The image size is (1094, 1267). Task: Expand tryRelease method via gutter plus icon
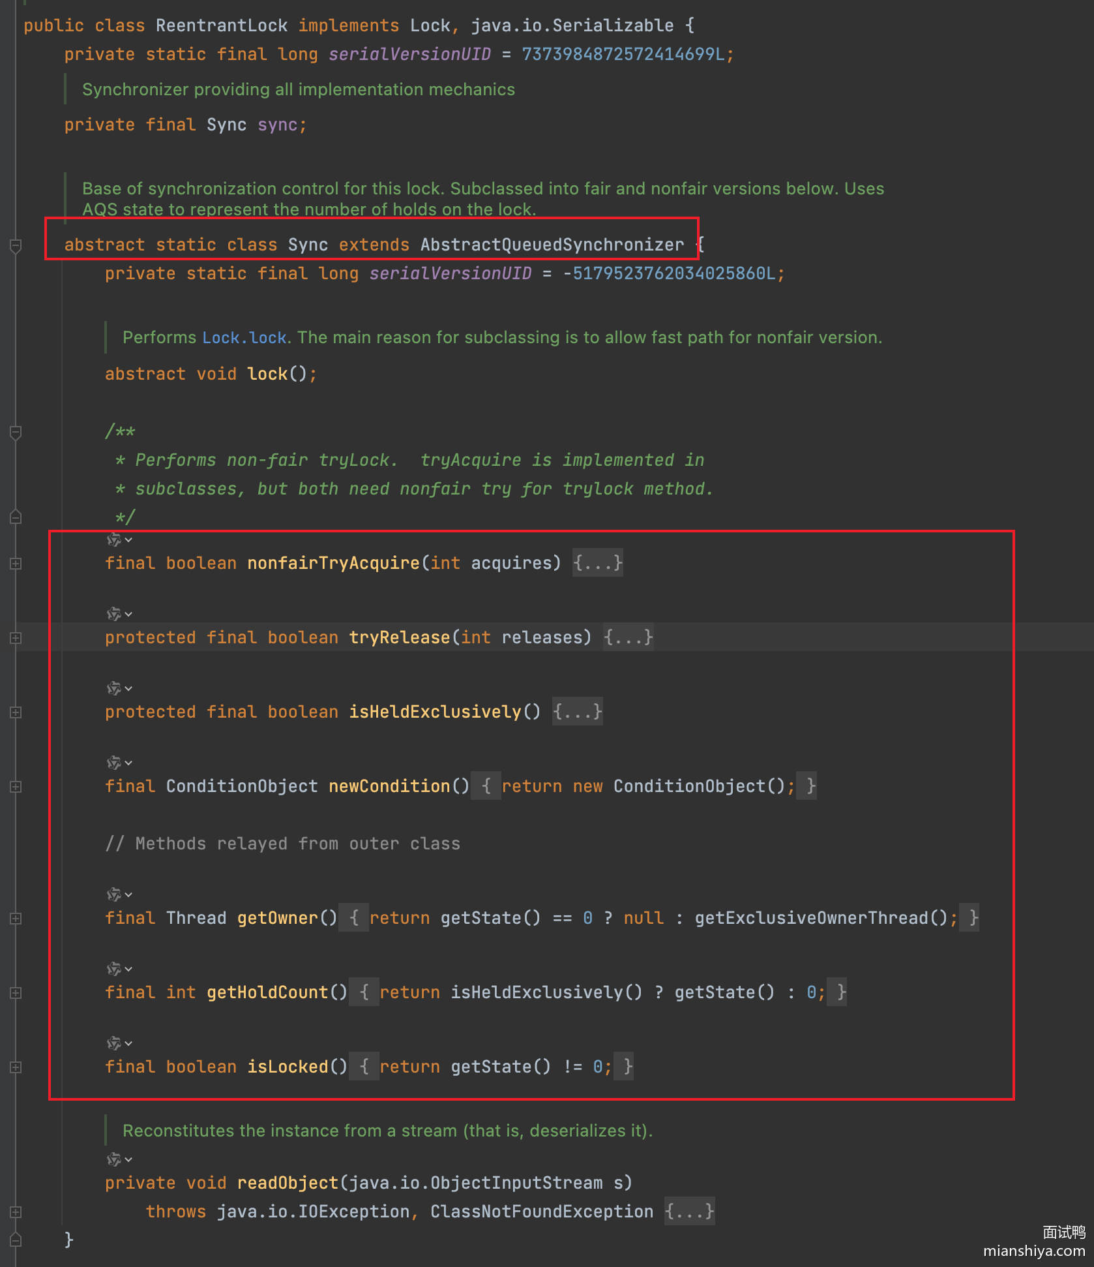click(16, 638)
